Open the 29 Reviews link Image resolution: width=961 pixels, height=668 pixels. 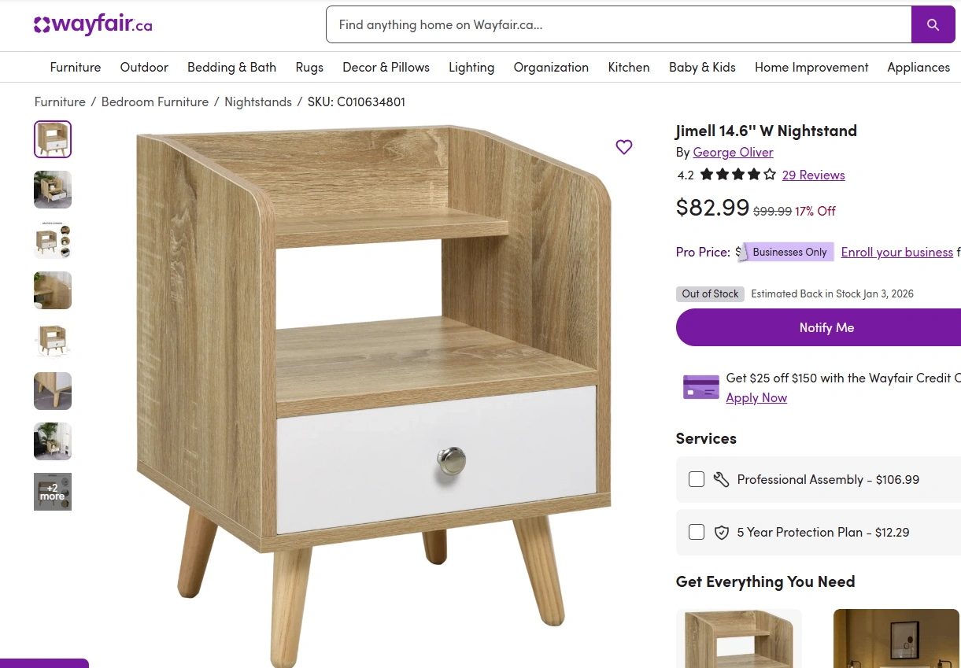pyautogui.click(x=813, y=175)
